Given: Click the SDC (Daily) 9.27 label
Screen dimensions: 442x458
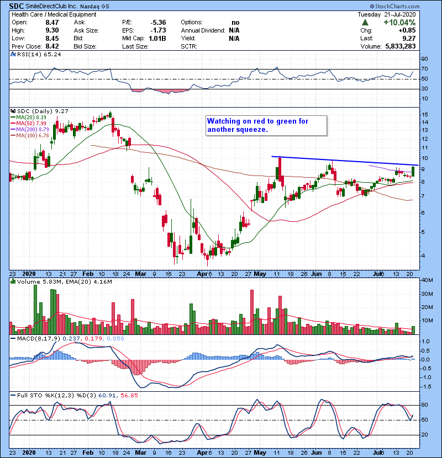Looking at the screenshot, I should tap(43, 111).
